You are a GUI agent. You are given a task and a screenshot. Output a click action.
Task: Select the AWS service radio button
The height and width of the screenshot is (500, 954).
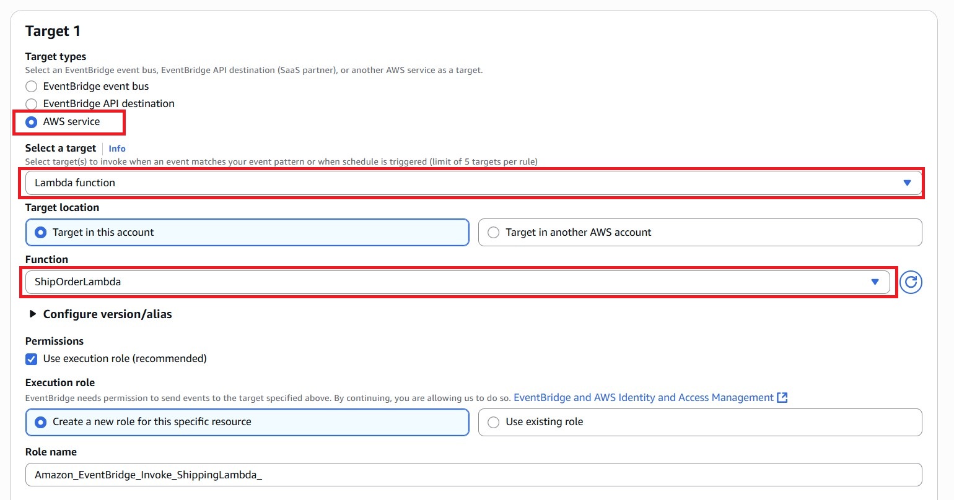31,122
